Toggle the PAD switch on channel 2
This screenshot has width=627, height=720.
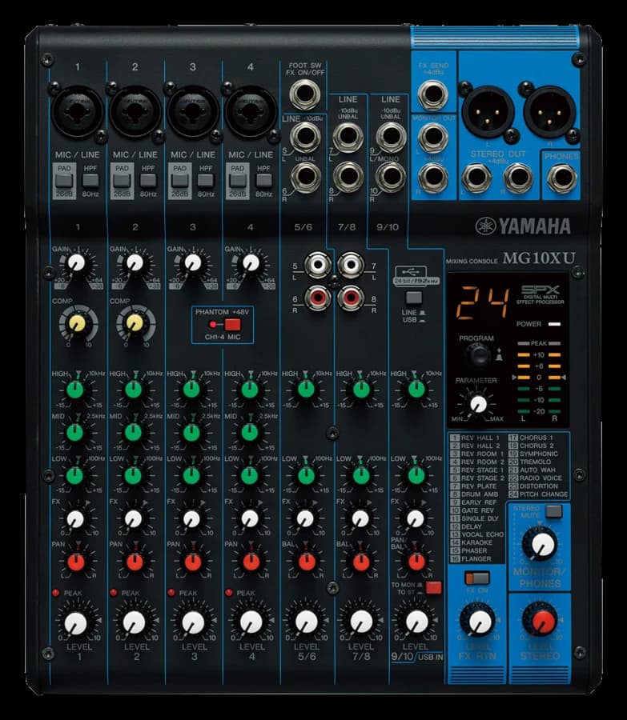click(x=122, y=181)
